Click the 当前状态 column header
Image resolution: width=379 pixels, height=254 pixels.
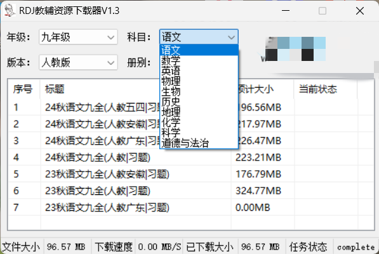tap(325, 89)
